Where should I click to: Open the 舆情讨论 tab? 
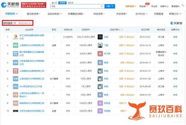tap(175, 14)
